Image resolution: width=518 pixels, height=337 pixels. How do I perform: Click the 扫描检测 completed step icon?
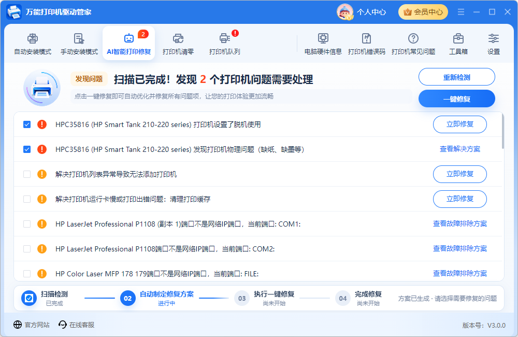[29, 298]
